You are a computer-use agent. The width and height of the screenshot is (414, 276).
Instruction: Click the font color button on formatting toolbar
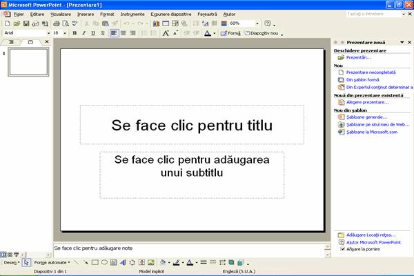pos(208,33)
